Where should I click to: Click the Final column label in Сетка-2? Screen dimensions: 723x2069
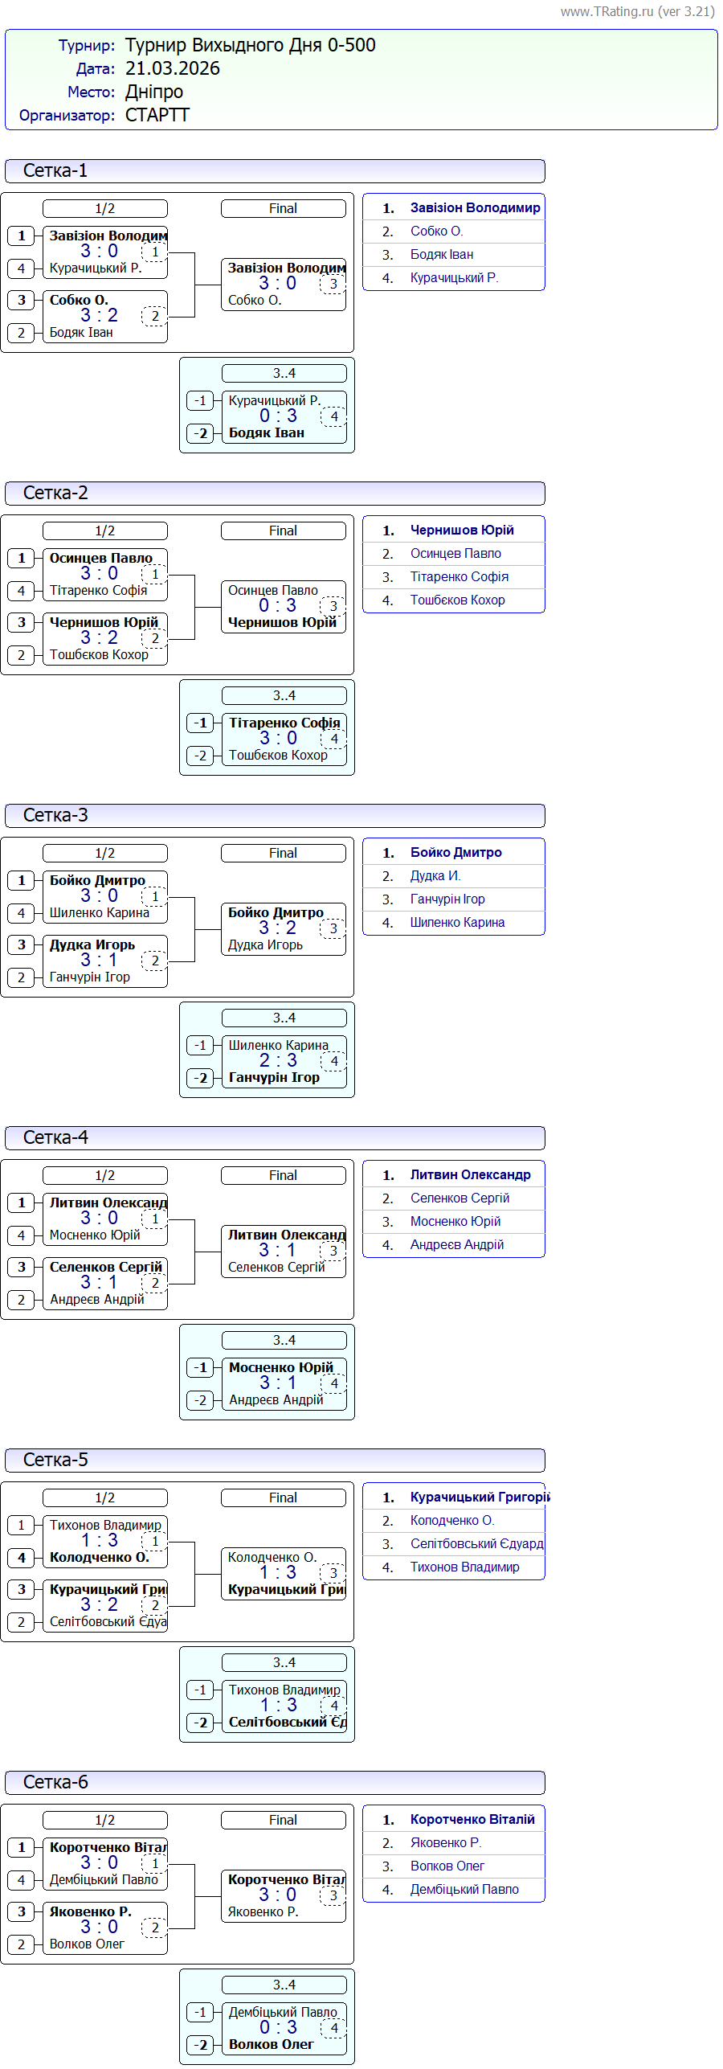[x=283, y=531]
